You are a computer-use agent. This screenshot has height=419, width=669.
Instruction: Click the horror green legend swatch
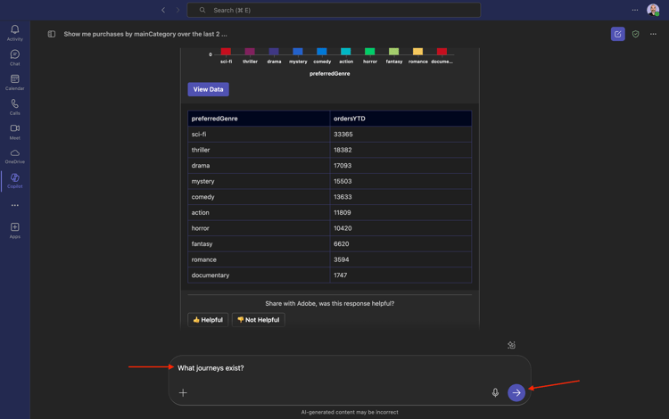370,52
